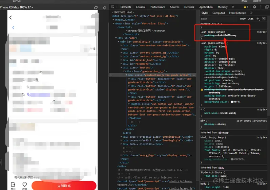270x190 pixels.
Task: Open DevTools settings gear
Action: pyautogui.click(x=254, y=7)
